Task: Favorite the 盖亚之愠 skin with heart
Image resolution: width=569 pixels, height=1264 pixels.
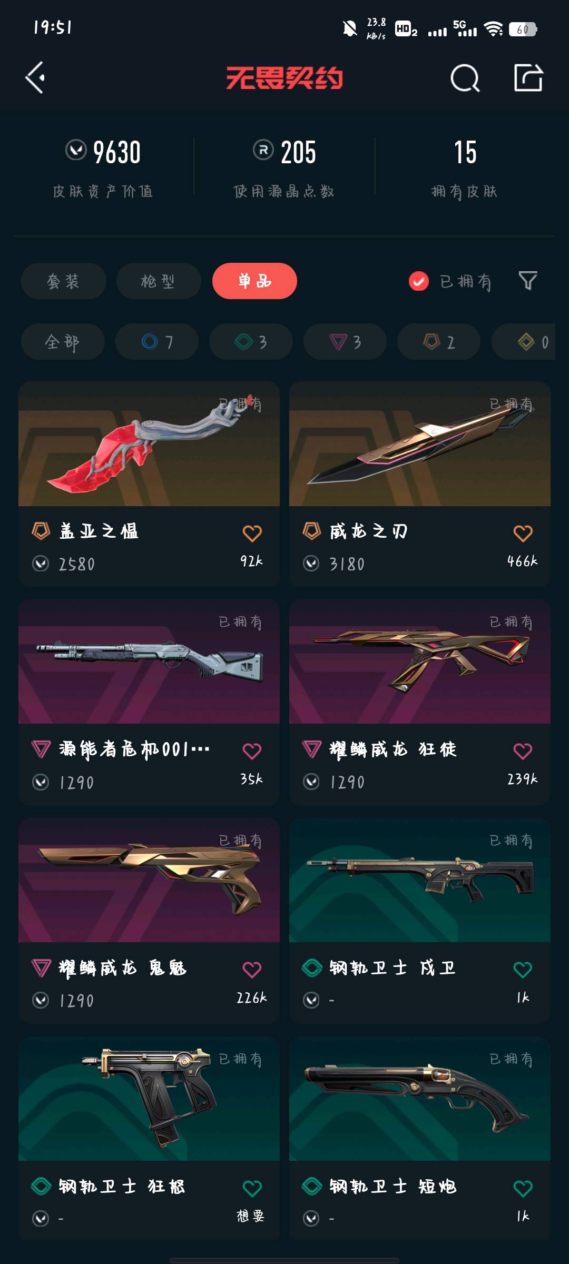Action: (252, 533)
